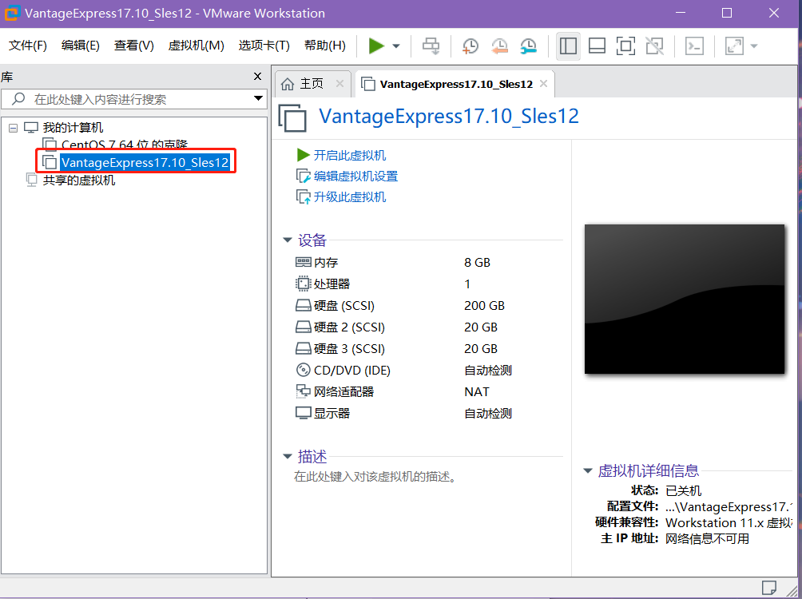The height and width of the screenshot is (599, 802).
Task: Take a snapshot of this virtual machine
Action: coord(470,46)
